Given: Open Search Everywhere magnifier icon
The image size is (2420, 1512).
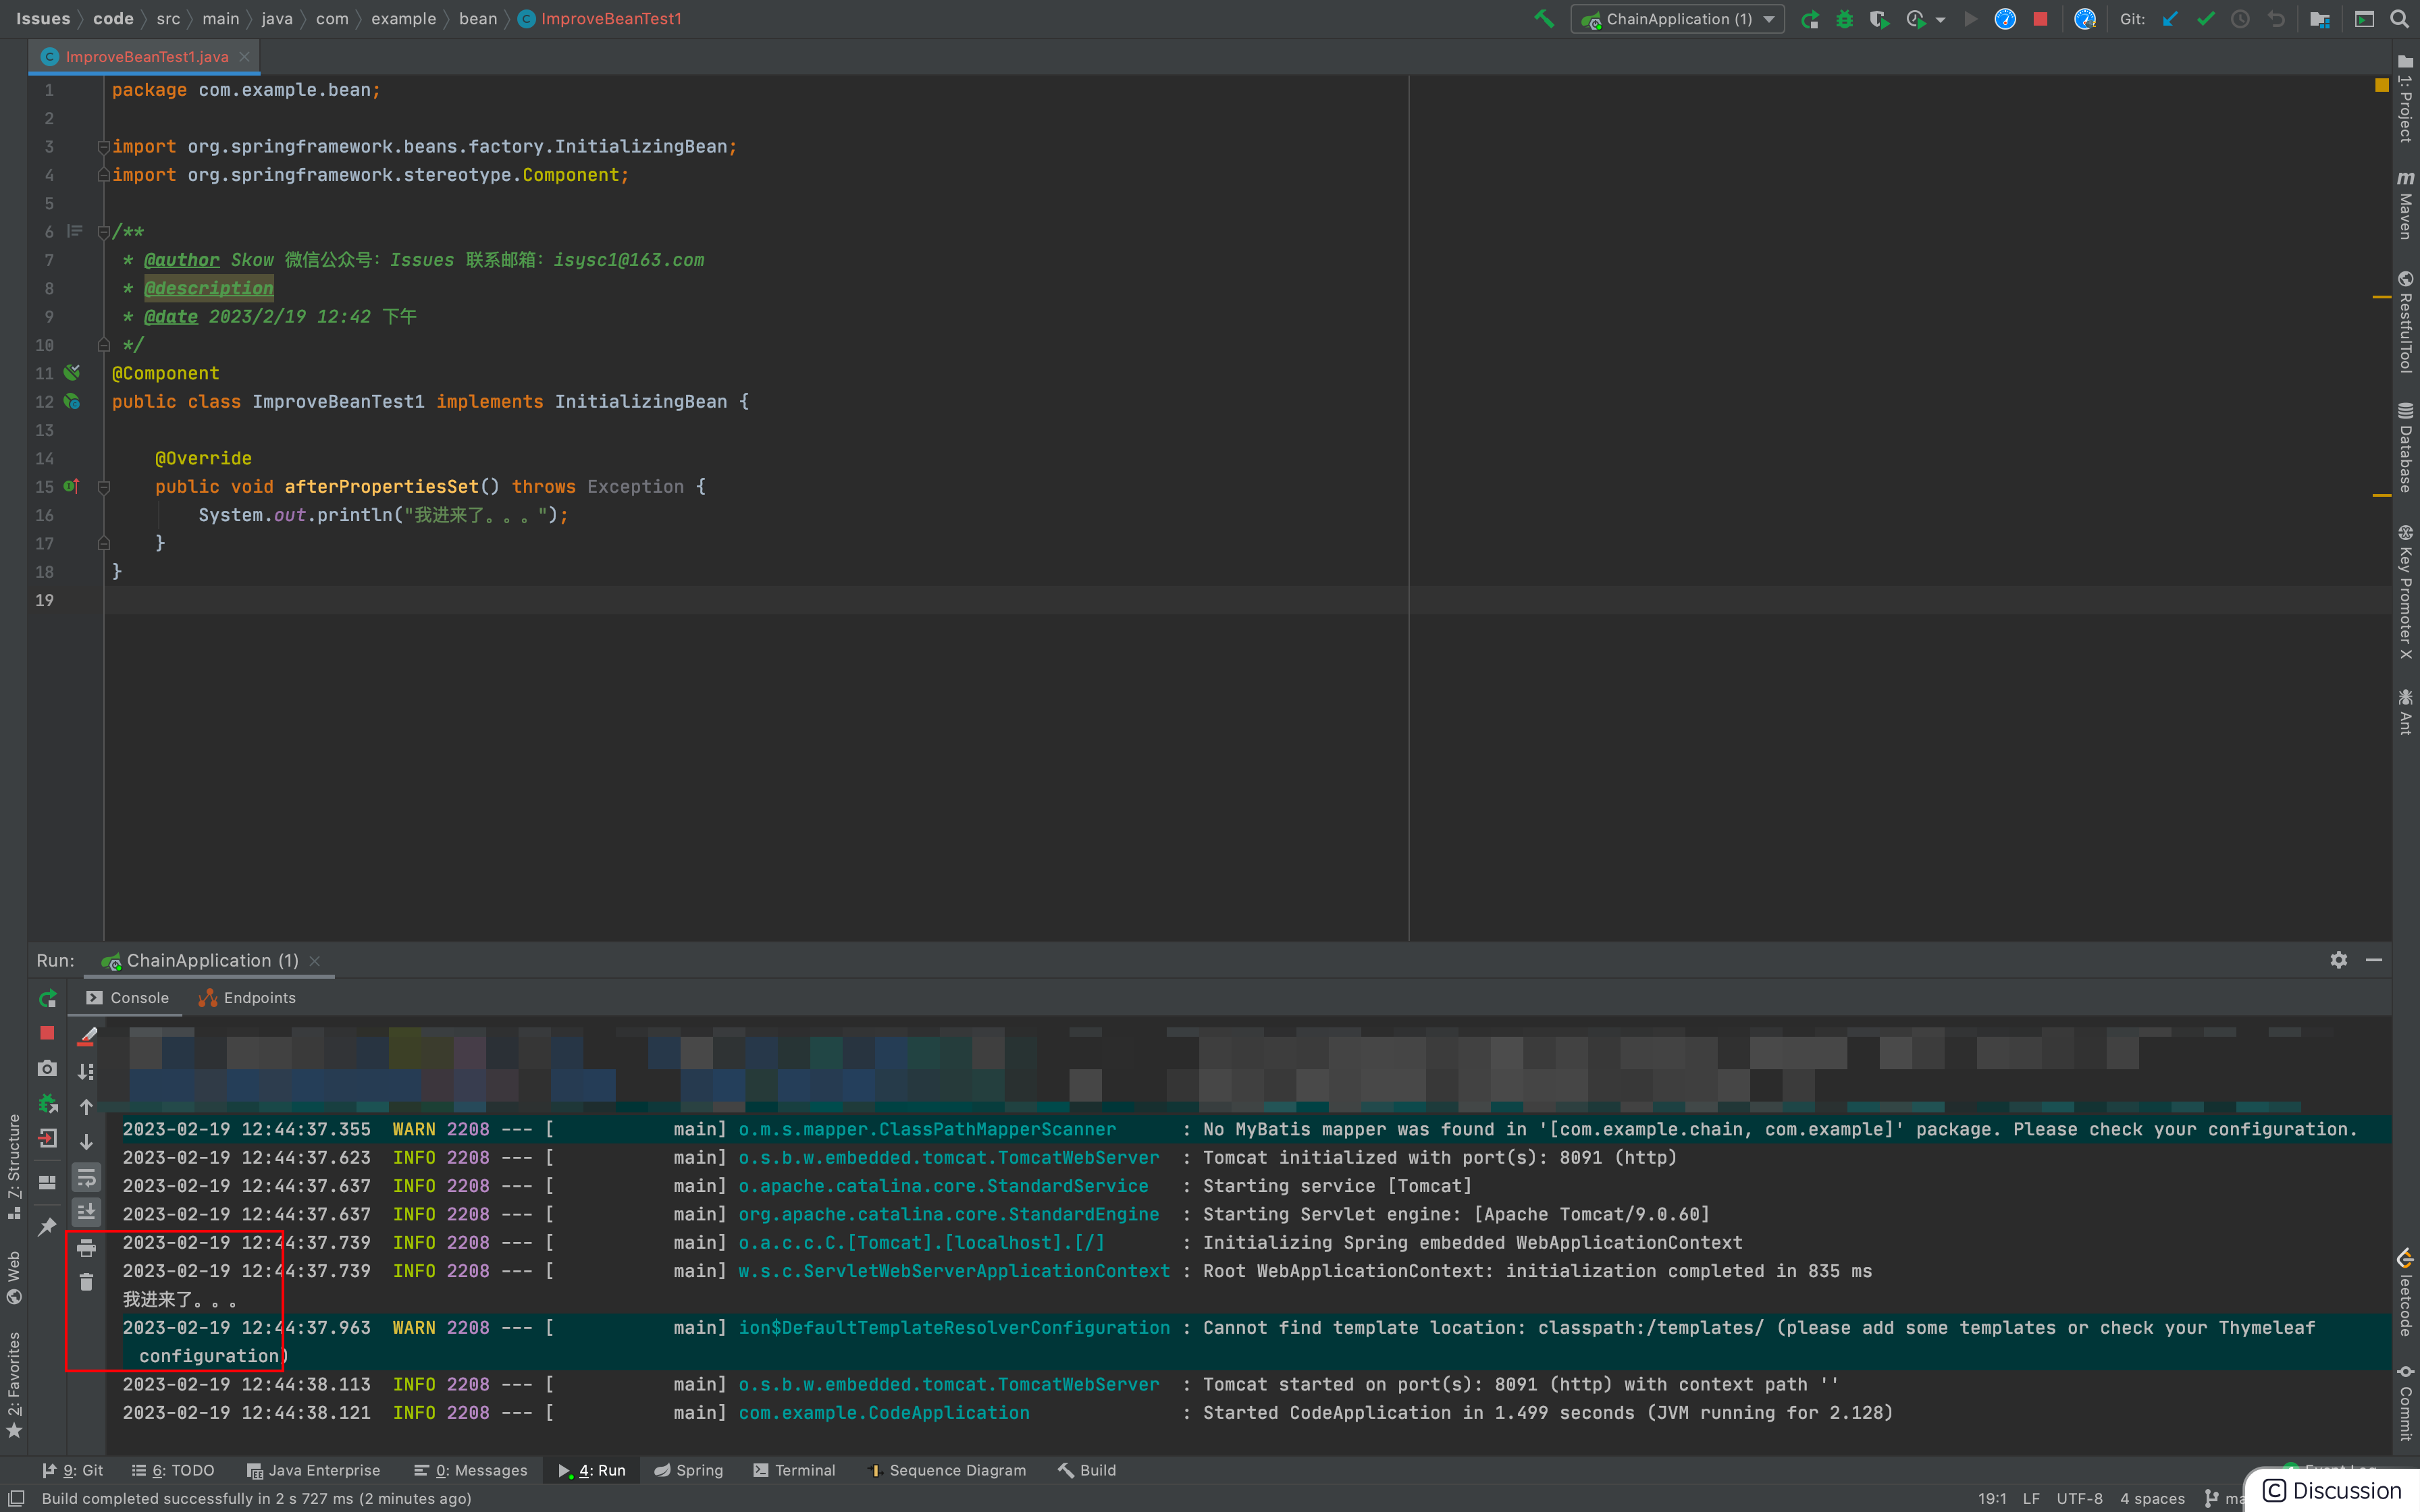Looking at the screenshot, I should tap(2399, 19).
